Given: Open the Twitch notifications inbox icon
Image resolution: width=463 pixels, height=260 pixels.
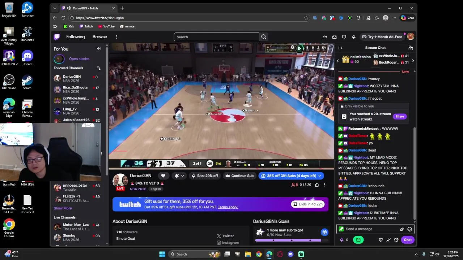Looking at the screenshot, I should pyautogui.click(x=335, y=37).
